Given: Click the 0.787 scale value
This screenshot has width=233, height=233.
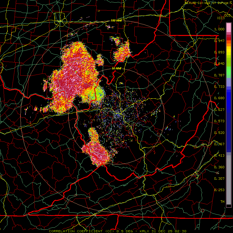Looking at the screenshot, I should pyautogui.click(x=219, y=75).
